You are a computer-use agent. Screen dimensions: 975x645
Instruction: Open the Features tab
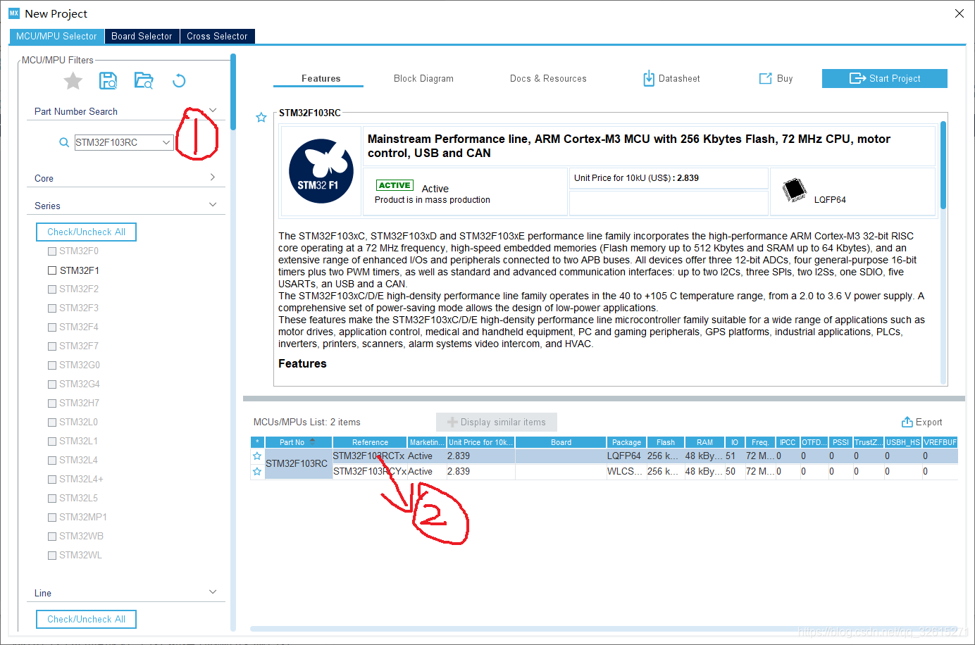point(321,79)
